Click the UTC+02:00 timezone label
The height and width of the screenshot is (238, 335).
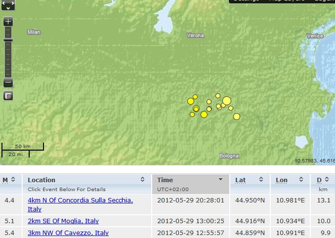pos(173,189)
